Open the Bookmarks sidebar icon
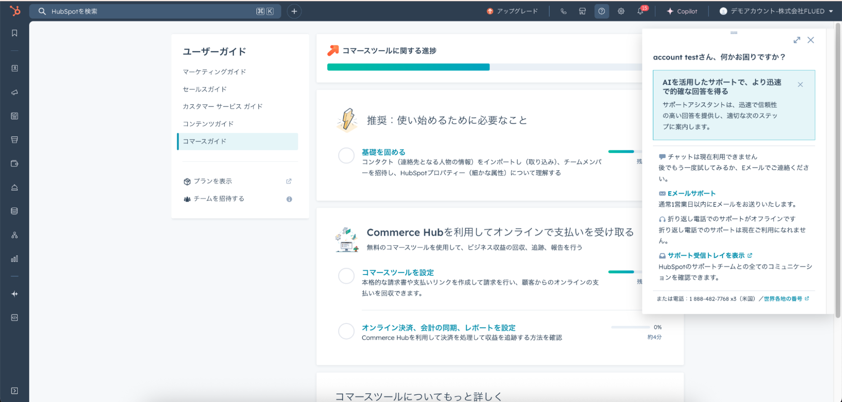 pyautogui.click(x=14, y=33)
